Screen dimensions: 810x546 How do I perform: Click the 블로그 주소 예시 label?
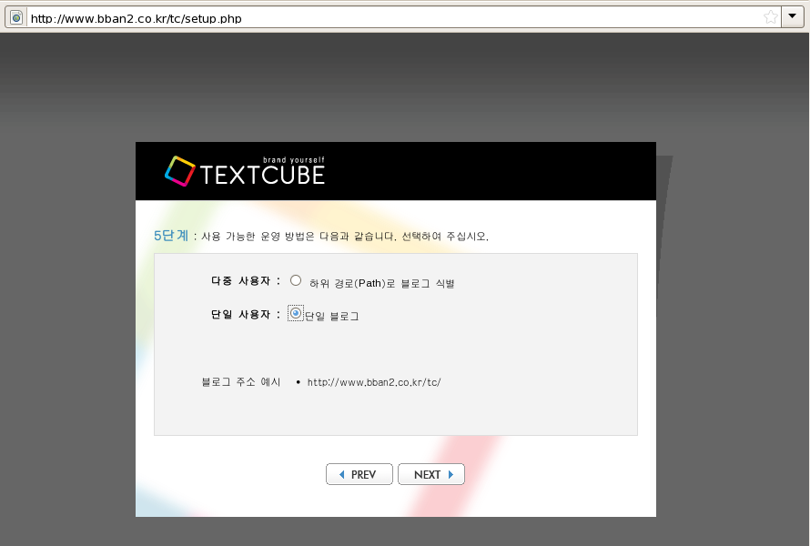click(x=241, y=382)
